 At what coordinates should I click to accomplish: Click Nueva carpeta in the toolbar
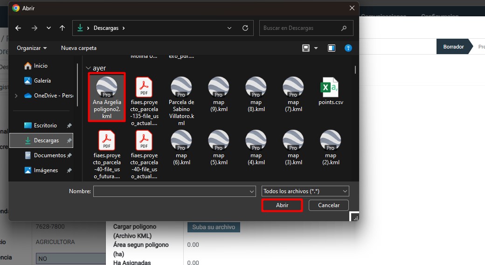click(x=79, y=48)
